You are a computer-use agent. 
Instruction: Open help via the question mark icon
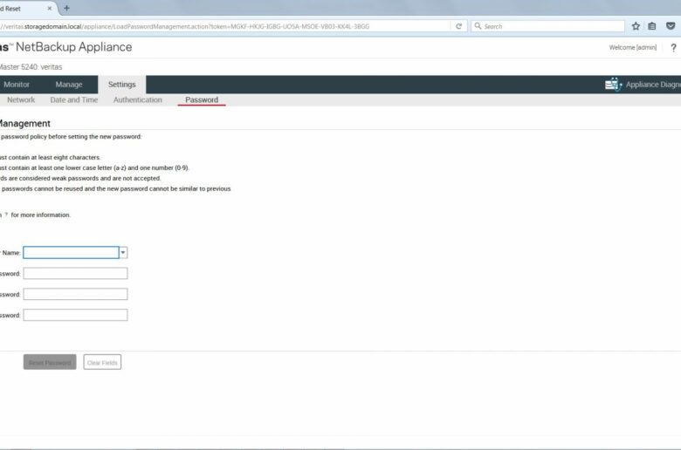point(673,48)
